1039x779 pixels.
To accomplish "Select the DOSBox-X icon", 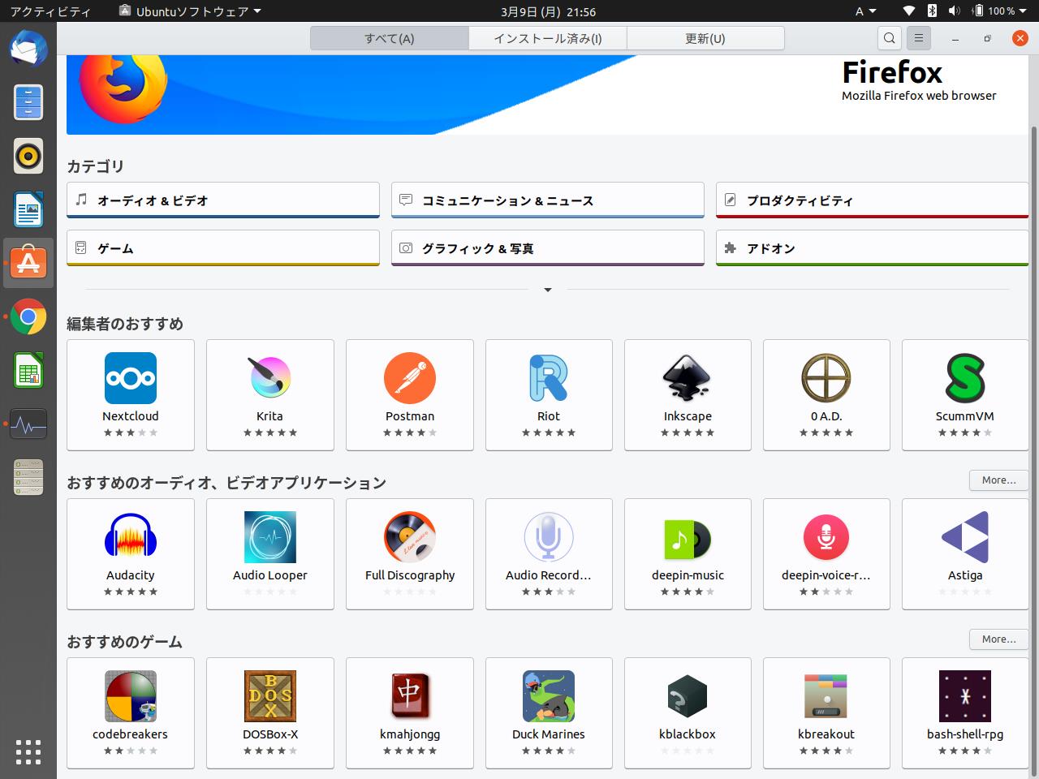I will click(x=270, y=696).
